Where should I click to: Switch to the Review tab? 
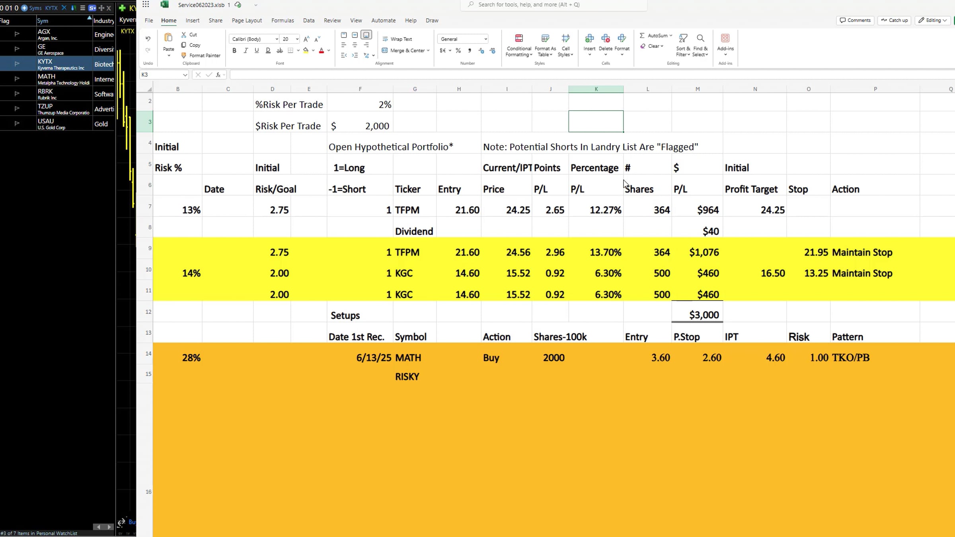click(332, 20)
